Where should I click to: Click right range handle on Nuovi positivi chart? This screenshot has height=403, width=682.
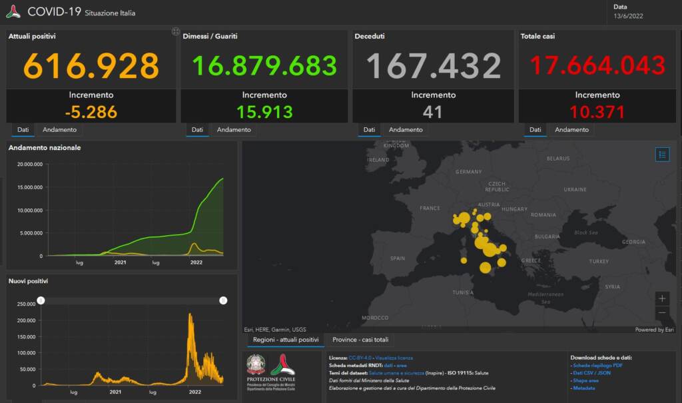click(x=223, y=301)
